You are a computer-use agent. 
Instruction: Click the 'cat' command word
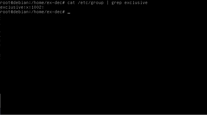pos(71,3)
